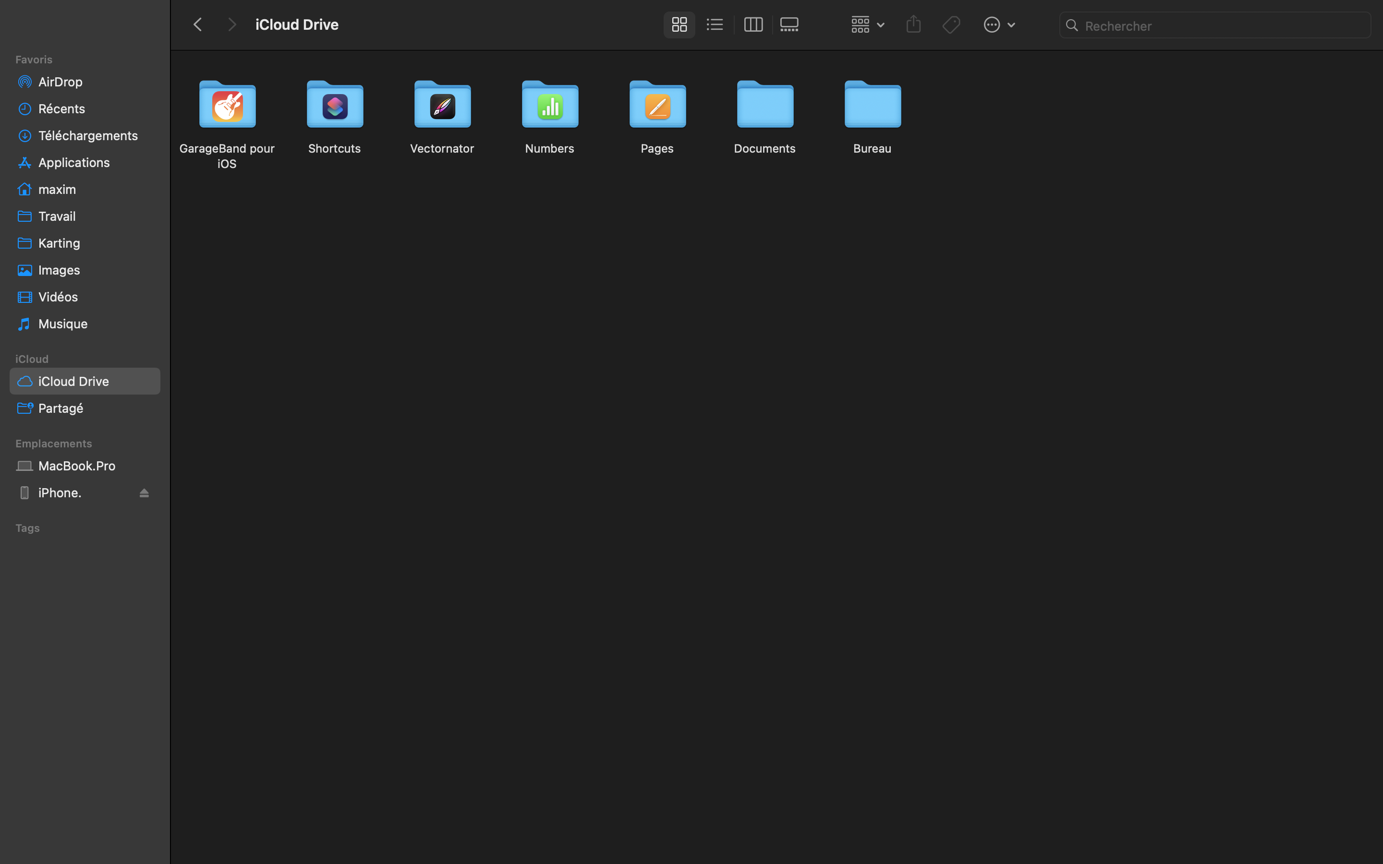This screenshot has width=1383, height=864.
Task: Click the Tags toolbar icon
Action: tap(951, 24)
